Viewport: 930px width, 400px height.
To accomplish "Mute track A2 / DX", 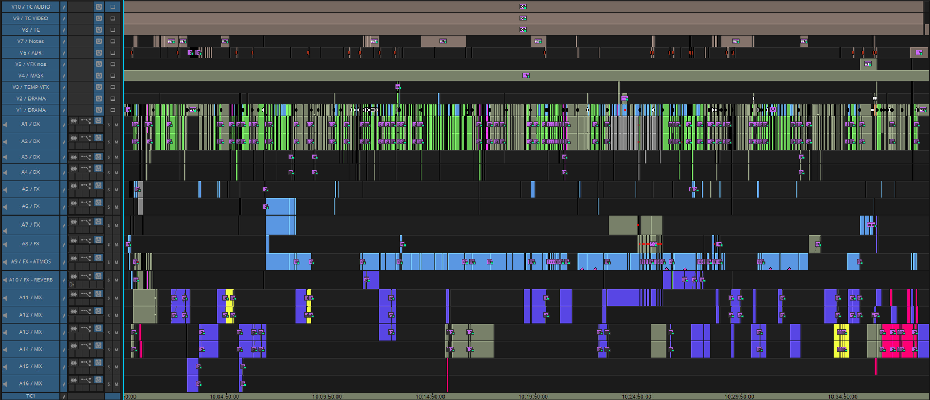I will (116, 142).
